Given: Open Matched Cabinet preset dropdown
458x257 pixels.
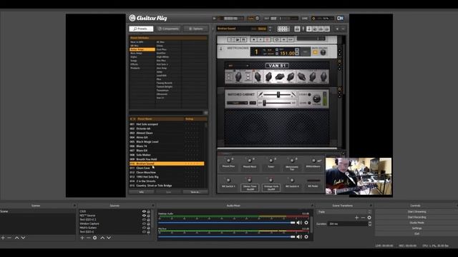Looking at the screenshot, I should (237, 103).
